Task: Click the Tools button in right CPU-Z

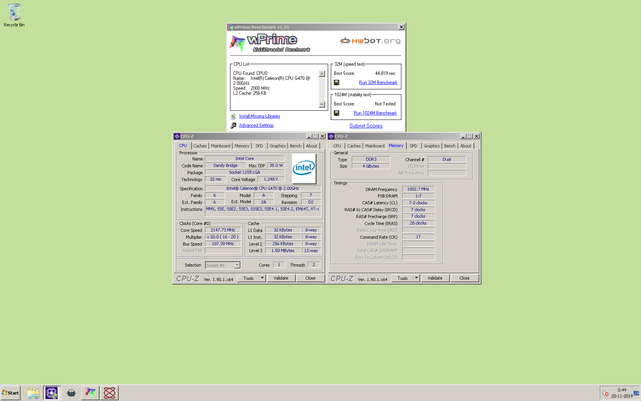Action: (403, 278)
